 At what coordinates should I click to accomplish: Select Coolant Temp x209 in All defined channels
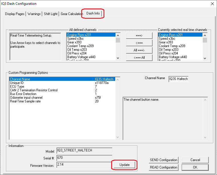pos(91,46)
